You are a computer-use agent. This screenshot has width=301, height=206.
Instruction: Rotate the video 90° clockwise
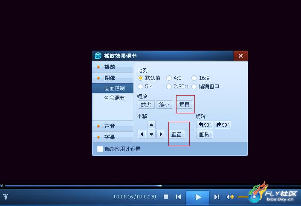[x=223, y=125]
